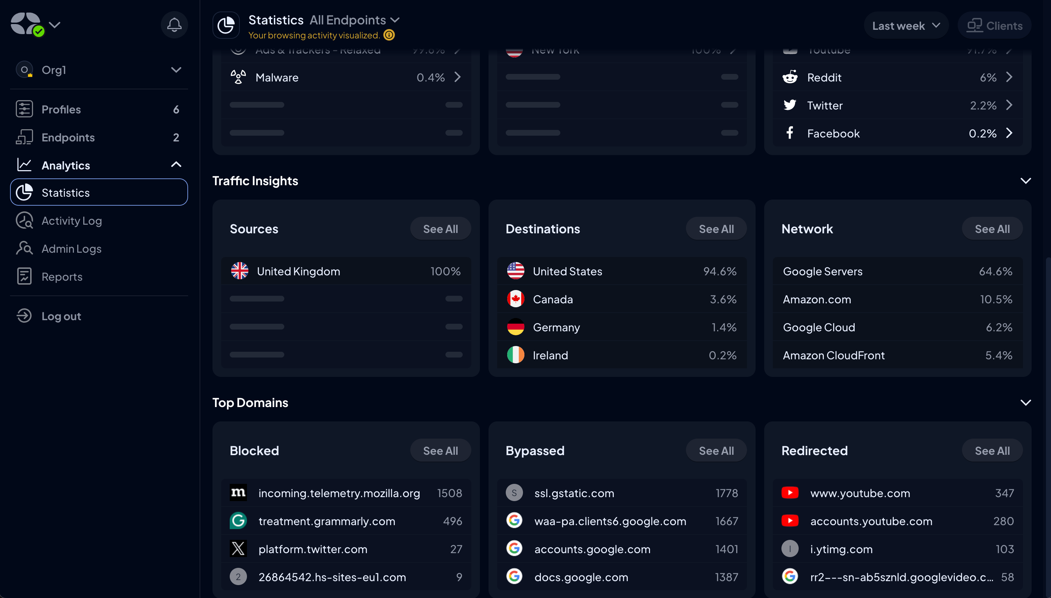The image size is (1051, 598).
Task: Click the Profiles icon in sidebar
Action: point(24,108)
